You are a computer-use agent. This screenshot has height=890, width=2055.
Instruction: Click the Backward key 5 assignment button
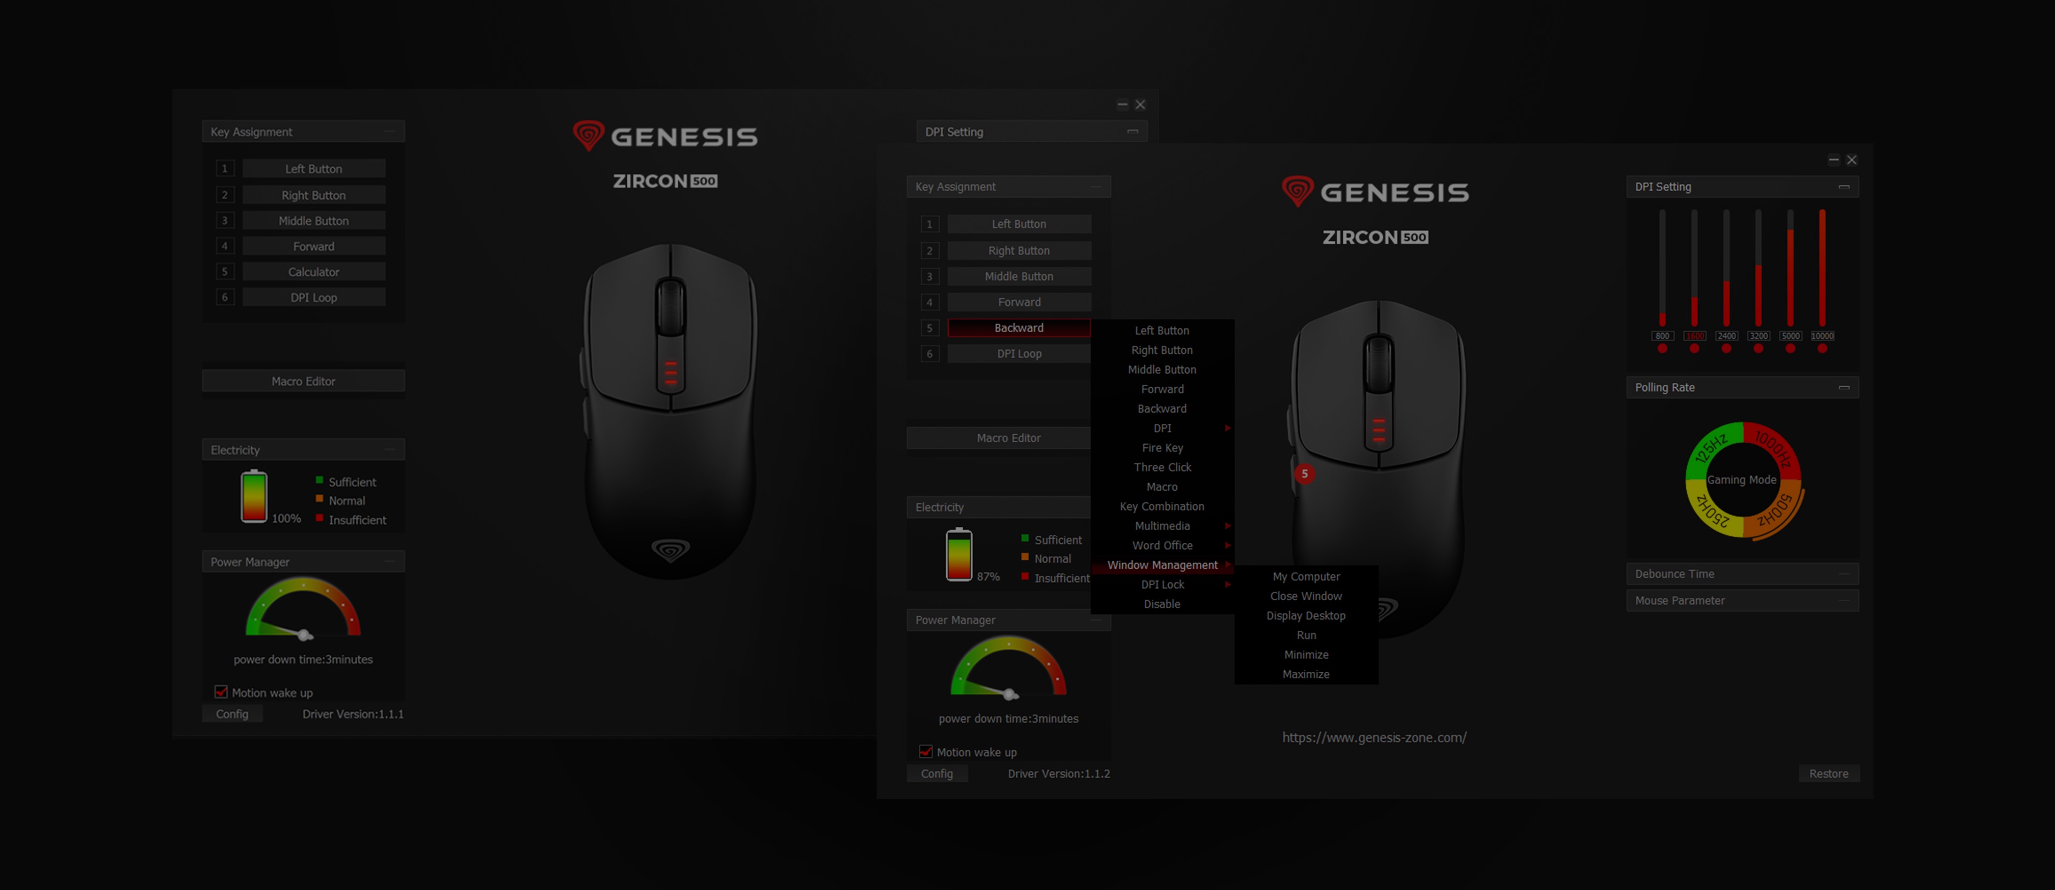pos(1019,328)
